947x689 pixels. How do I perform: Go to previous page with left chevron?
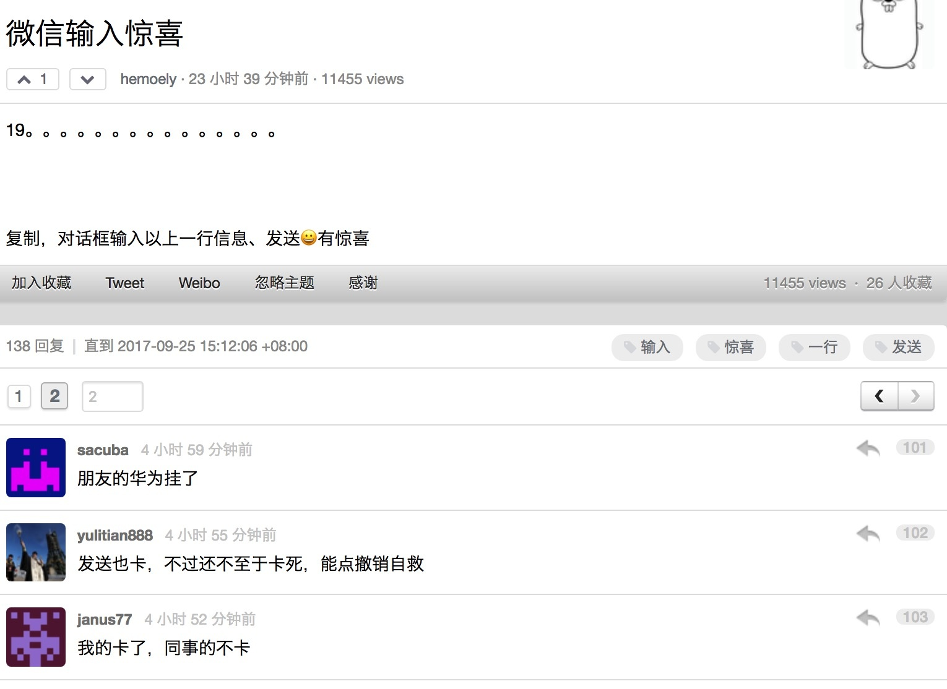[879, 396]
